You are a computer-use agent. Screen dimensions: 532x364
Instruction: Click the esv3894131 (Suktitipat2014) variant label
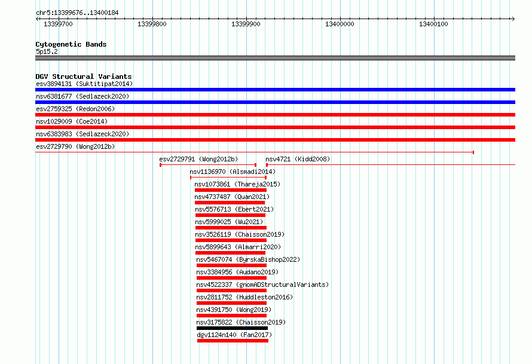click(x=84, y=84)
